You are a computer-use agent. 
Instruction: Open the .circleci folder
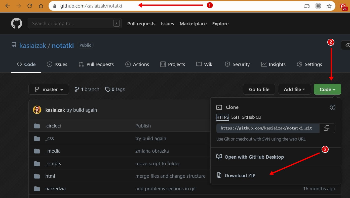(x=53, y=126)
